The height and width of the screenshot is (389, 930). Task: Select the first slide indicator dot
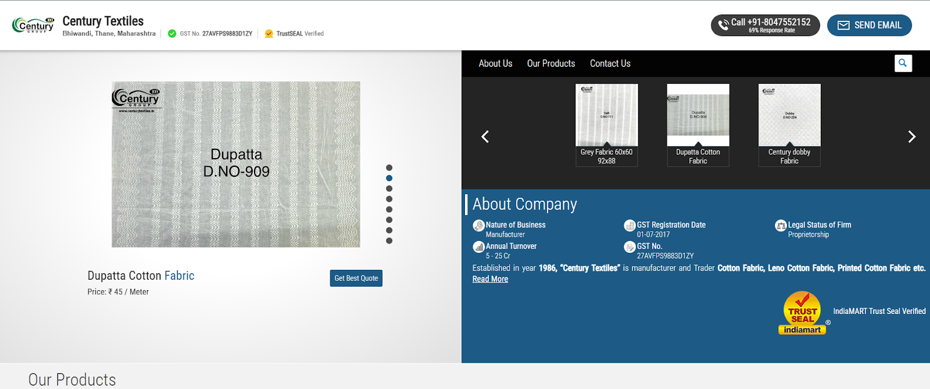click(389, 168)
